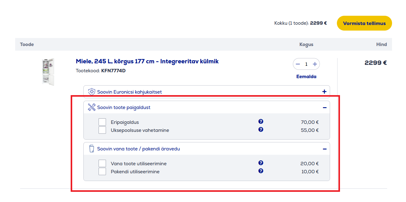The image size is (406, 202).
Task: Click the Soovin Euronicsi kahjukaitset label
Action: pos(130,92)
